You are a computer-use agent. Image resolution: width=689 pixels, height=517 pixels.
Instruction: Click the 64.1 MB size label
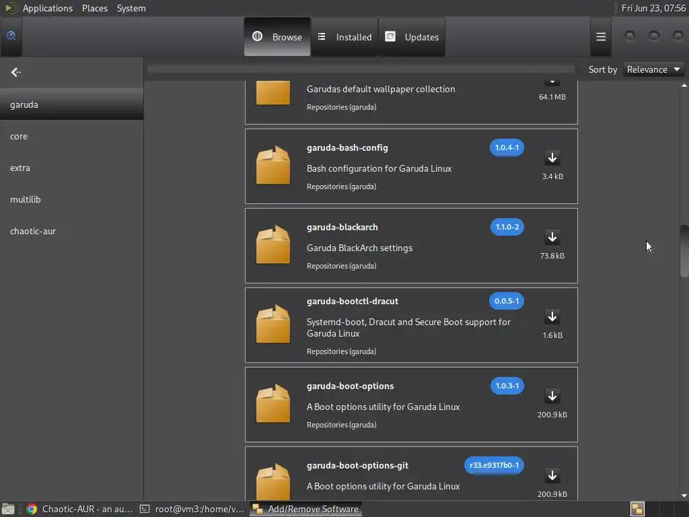(x=552, y=97)
